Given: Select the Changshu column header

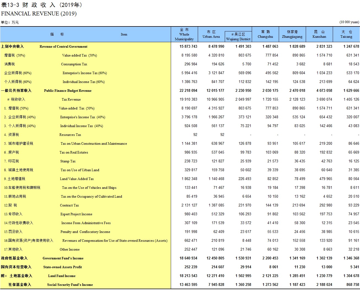Looking at the screenshot, I should pyautogui.click(x=265, y=34).
